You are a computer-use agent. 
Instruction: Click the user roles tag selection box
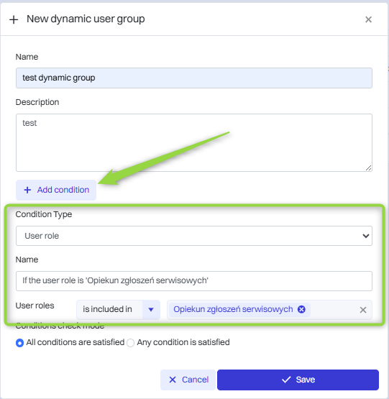270,310
